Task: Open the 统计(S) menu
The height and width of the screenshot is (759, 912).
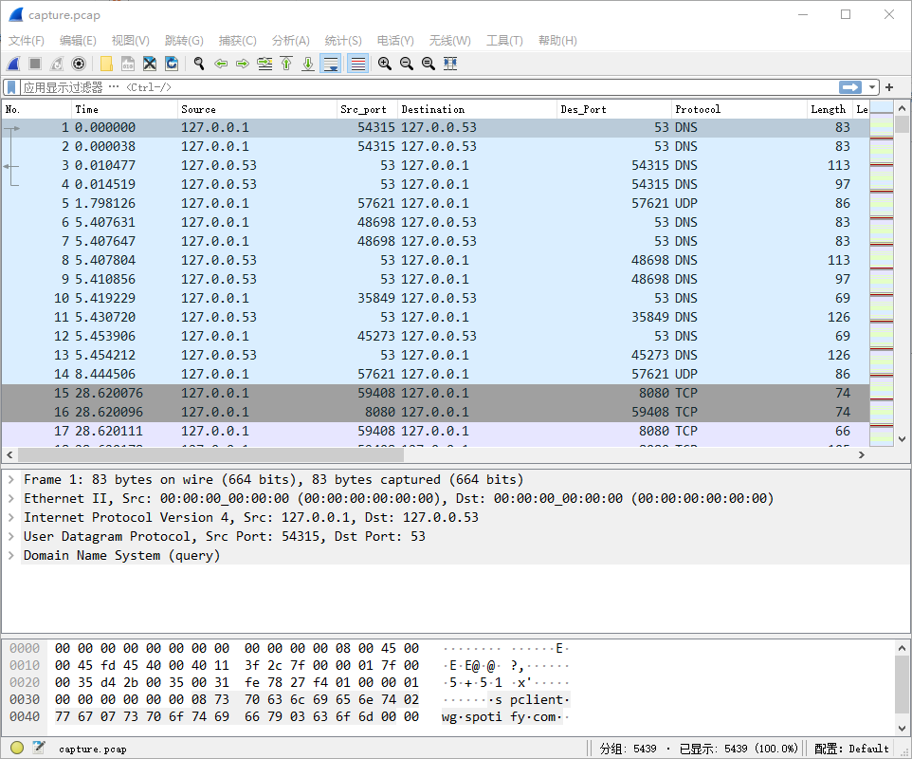Action: click(x=342, y=40)
